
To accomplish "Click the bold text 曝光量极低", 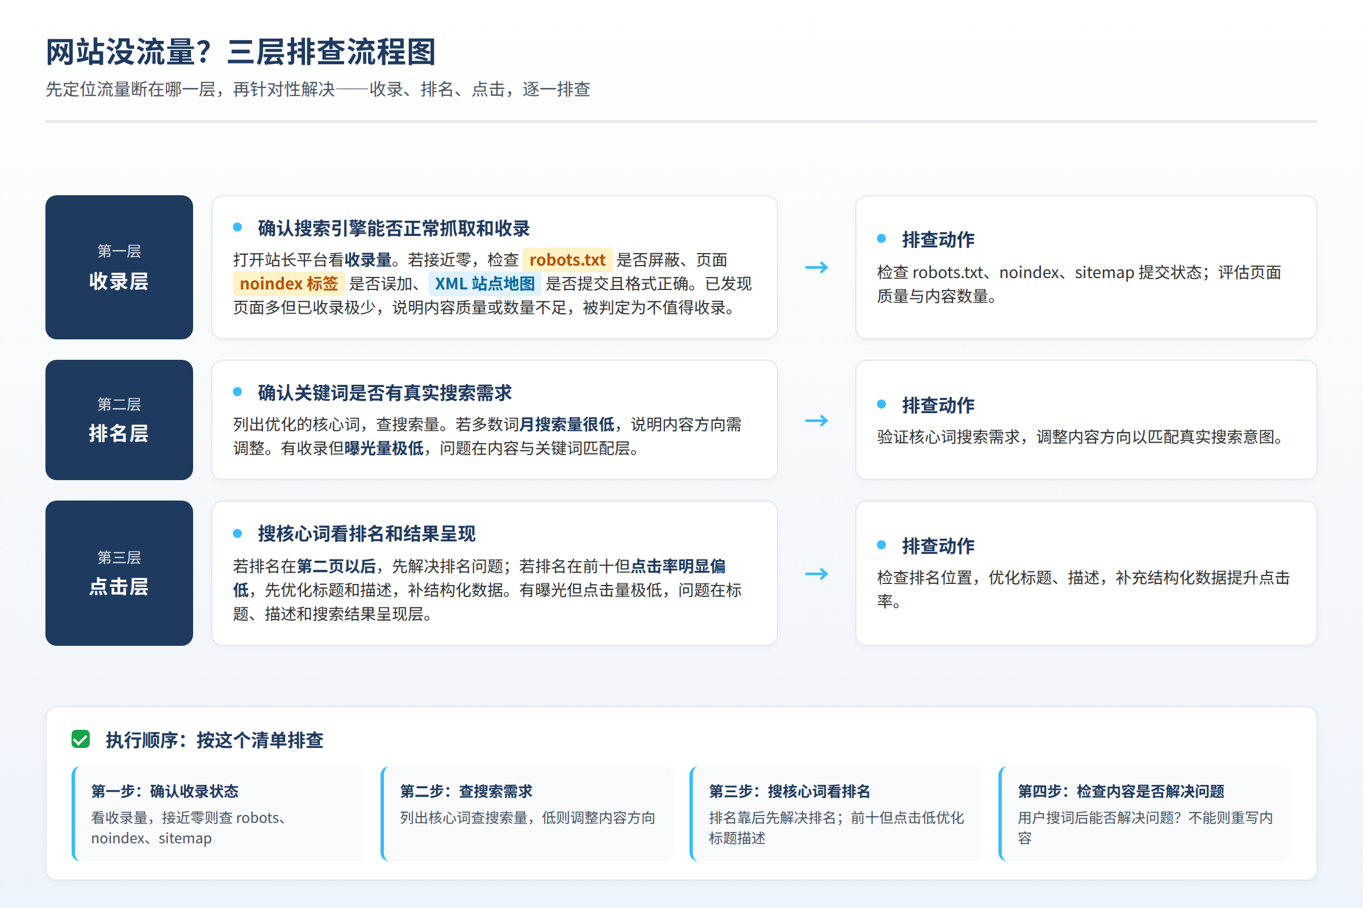I will click(384, 448).
